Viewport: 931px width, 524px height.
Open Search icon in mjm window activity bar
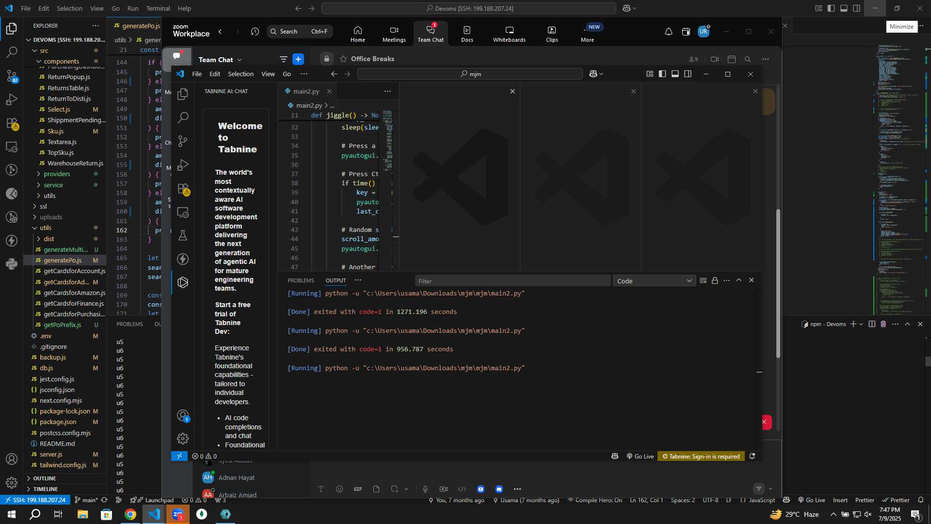click(183, 117)
